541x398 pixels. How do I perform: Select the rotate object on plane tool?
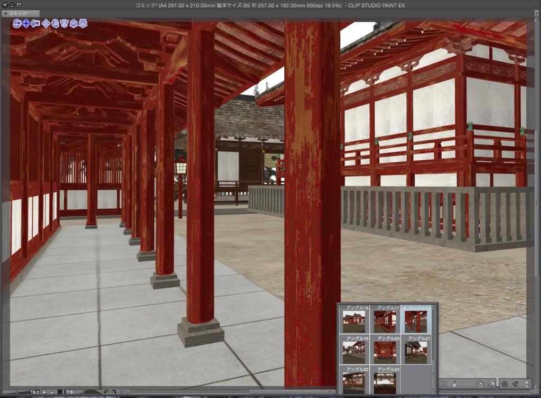point(64,24)
